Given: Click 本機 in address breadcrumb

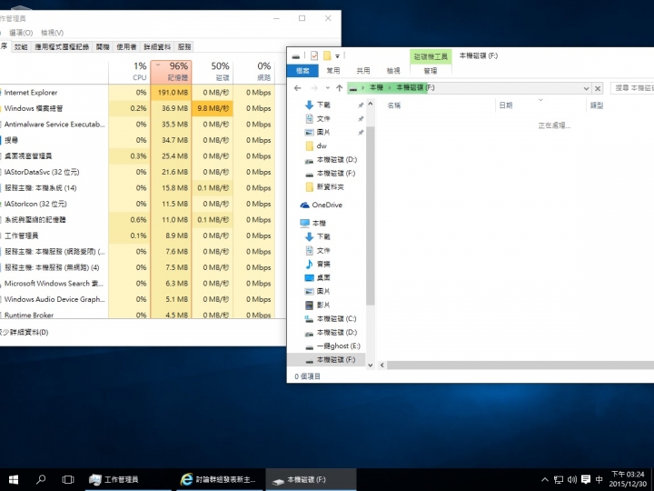Looking at the screenshot, I should point(376,87).
